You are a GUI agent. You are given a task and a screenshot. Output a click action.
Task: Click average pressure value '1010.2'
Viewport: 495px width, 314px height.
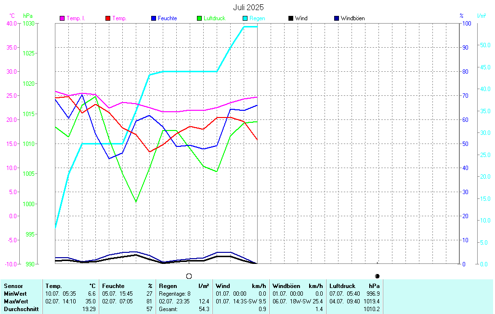[372, 309]
